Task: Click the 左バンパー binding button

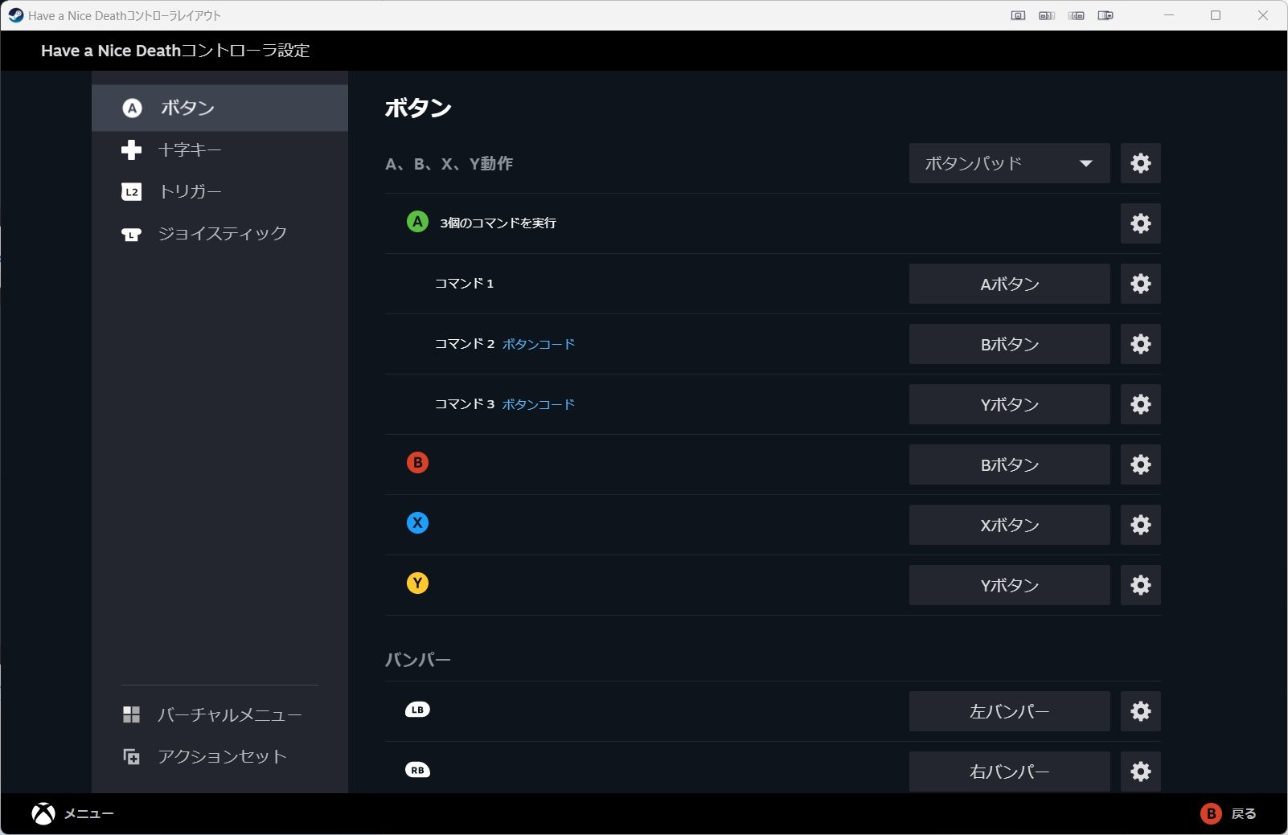Action: [1009, 711]
